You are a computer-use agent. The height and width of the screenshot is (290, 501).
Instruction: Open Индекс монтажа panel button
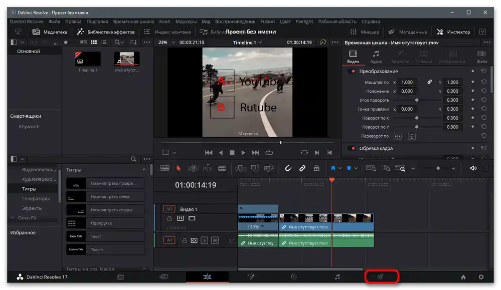(167, 32)
